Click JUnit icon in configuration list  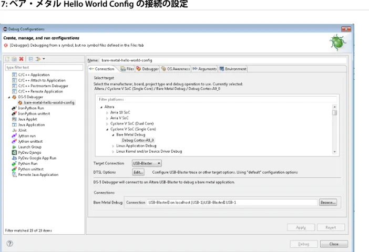[14, 131]
